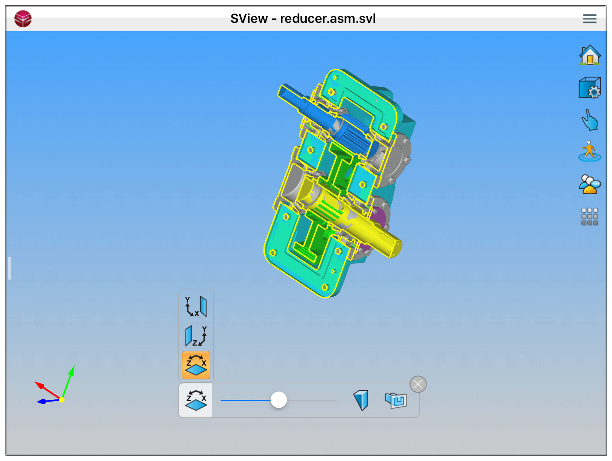The image size is (612, 461).
Task: Click the ZX plane button beside the slider
Action: pyautogui.click(x=196, y=400)
